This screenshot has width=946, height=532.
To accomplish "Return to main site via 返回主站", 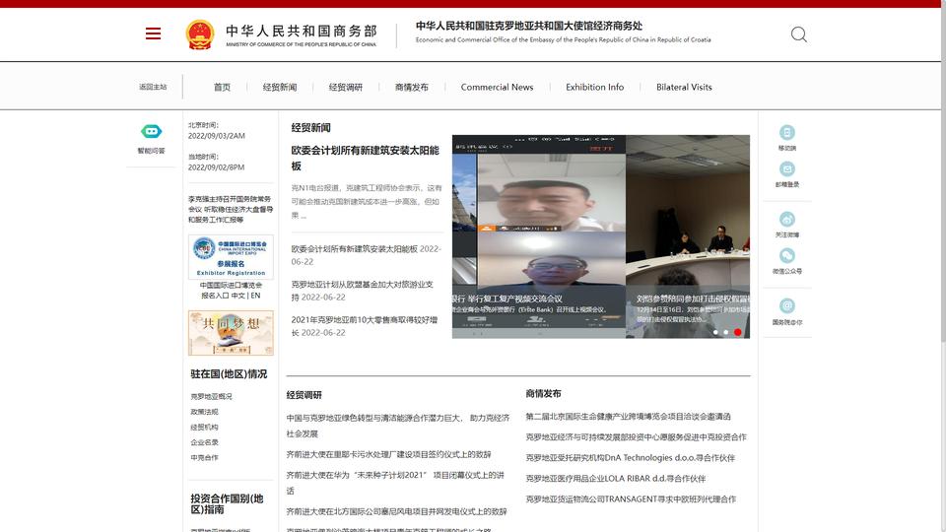I will [x=153, y=87].
